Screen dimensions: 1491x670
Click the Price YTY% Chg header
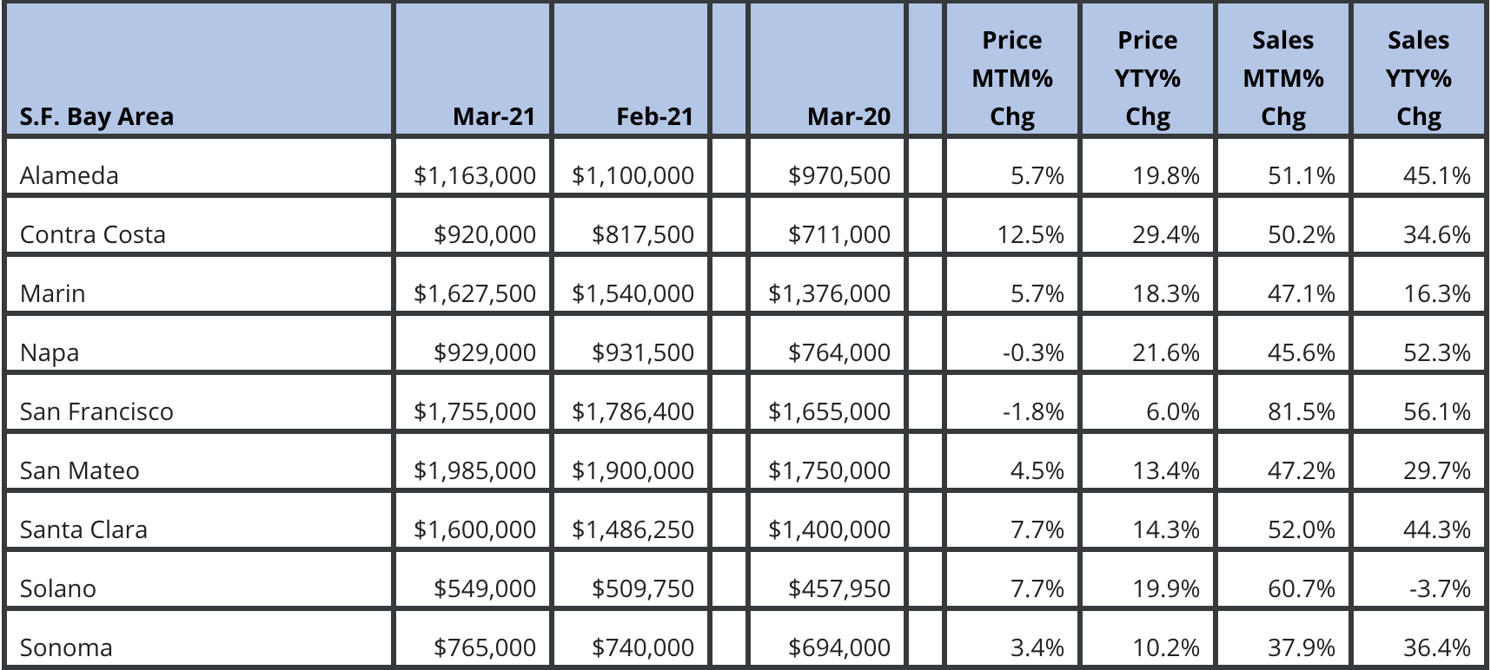[x=1147, y=78]
